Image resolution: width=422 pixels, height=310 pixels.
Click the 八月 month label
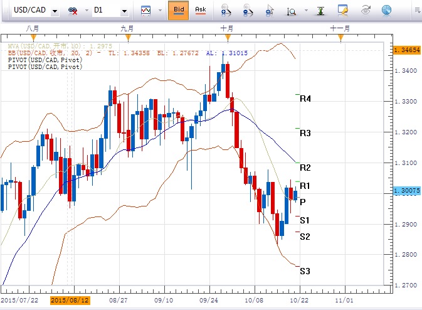click(x=33, y=28)
